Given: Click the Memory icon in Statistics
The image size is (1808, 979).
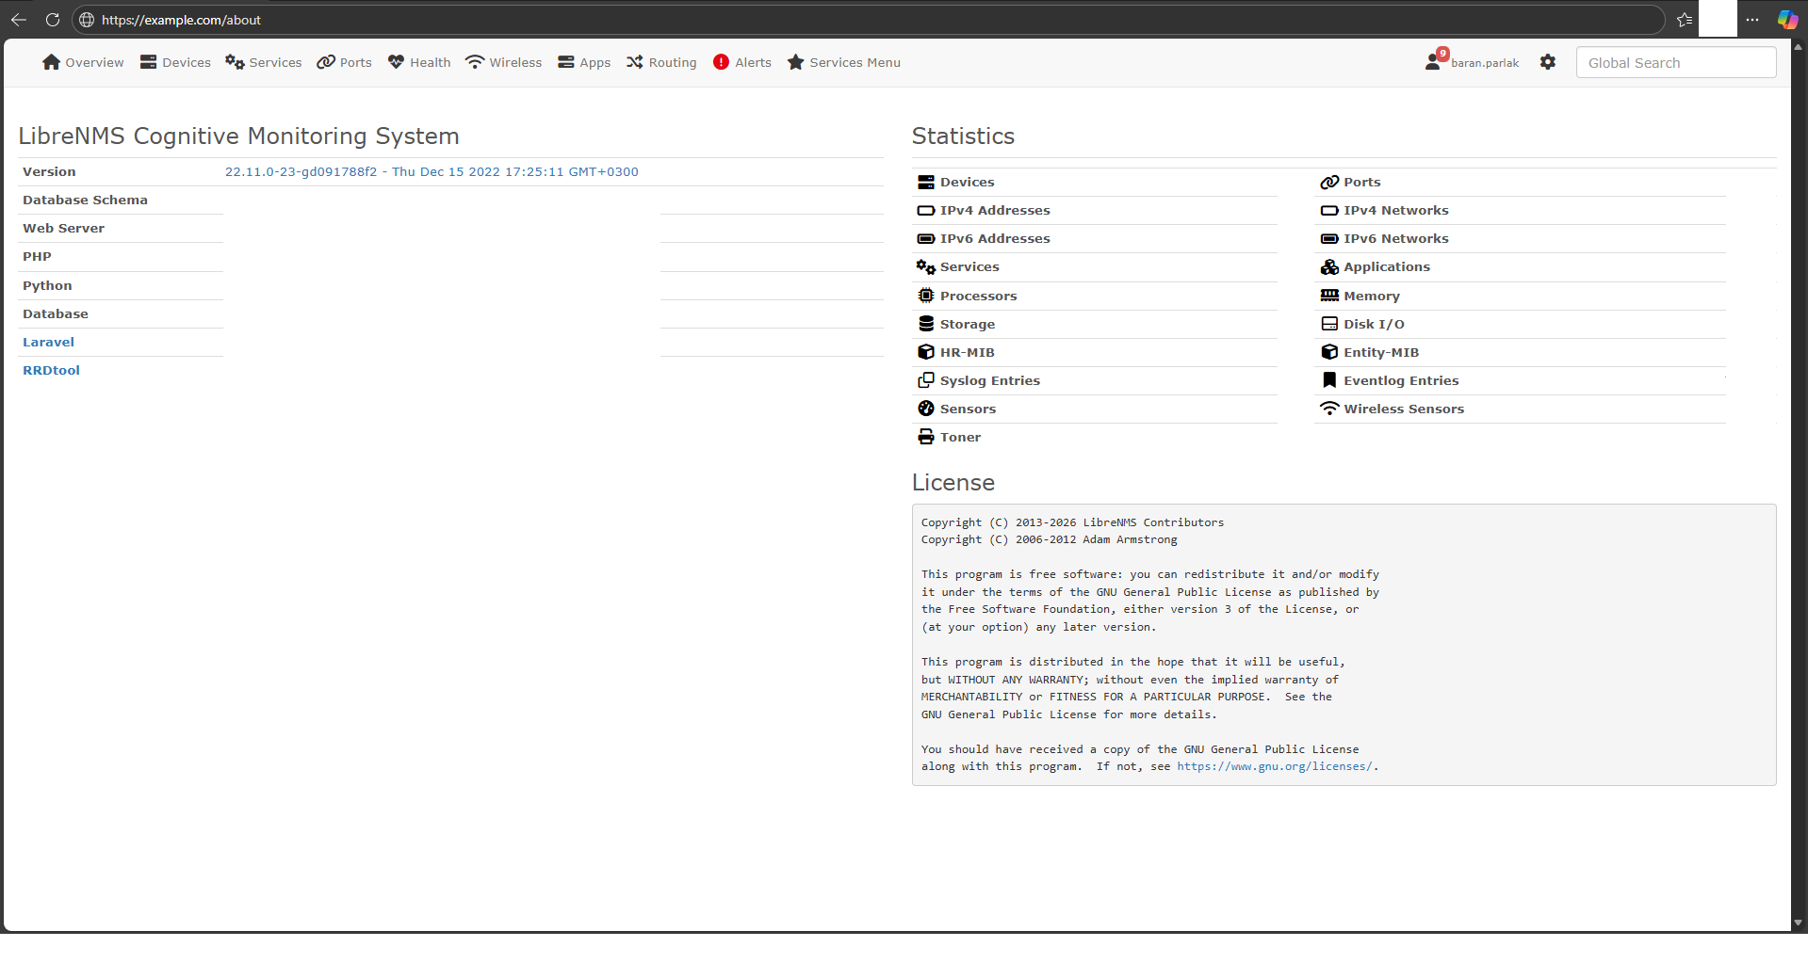Looking at the screenshot, I should pos(1329,296).
